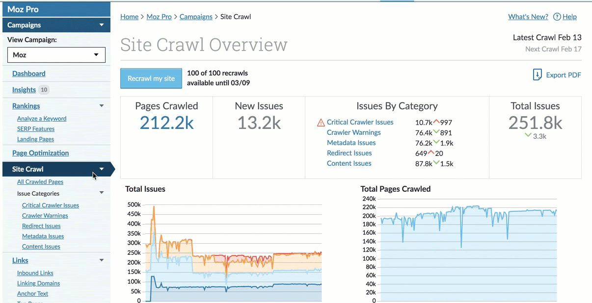The width and height of the screenshot is (592, 303).
Task: Go to Home breadcrumb link
Action: [x=129, y=17]
